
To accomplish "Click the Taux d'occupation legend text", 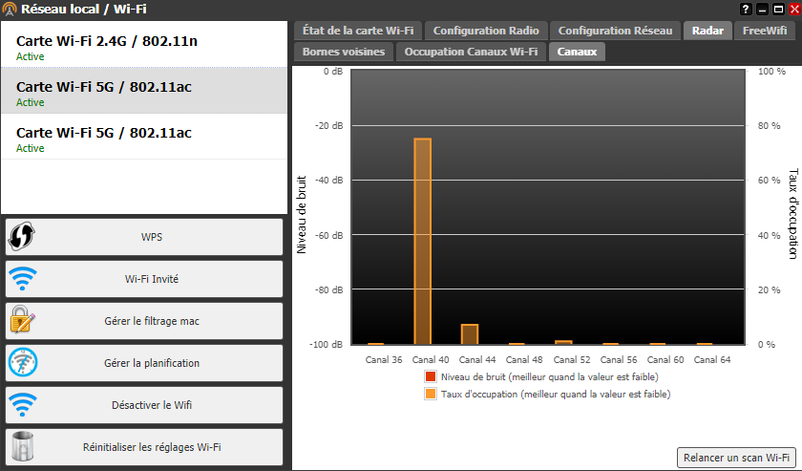I will (x=556, y=395).
